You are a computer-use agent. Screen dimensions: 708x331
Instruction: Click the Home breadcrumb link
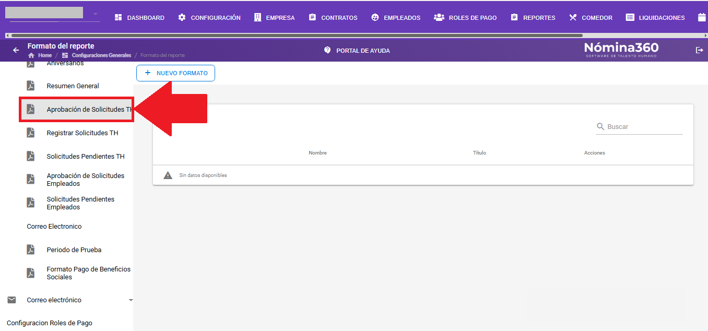coord(45,55)
